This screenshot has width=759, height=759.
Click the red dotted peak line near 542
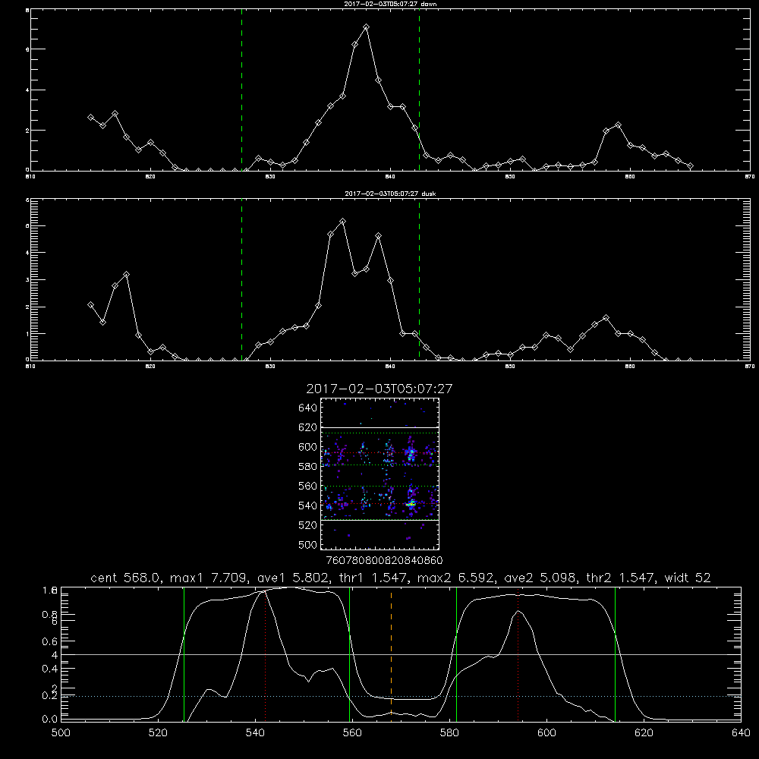(x=265, y=654)
